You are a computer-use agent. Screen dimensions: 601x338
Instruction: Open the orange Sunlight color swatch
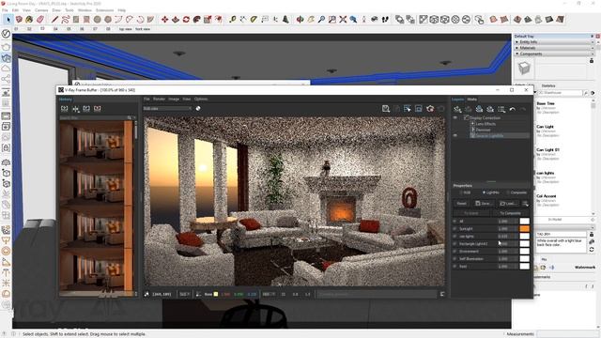(x=524, y=229)
